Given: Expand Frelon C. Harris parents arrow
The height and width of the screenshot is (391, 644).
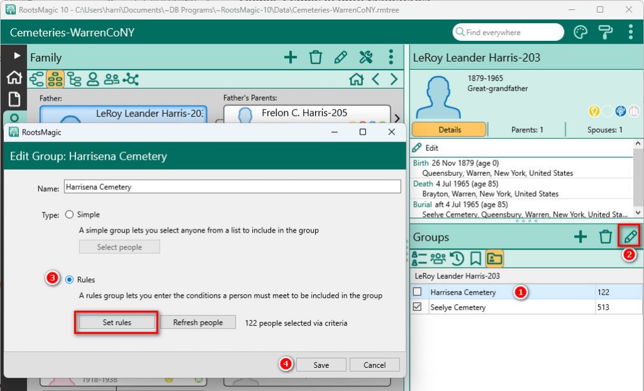Looking at the screenshot, I should [397, 118].
